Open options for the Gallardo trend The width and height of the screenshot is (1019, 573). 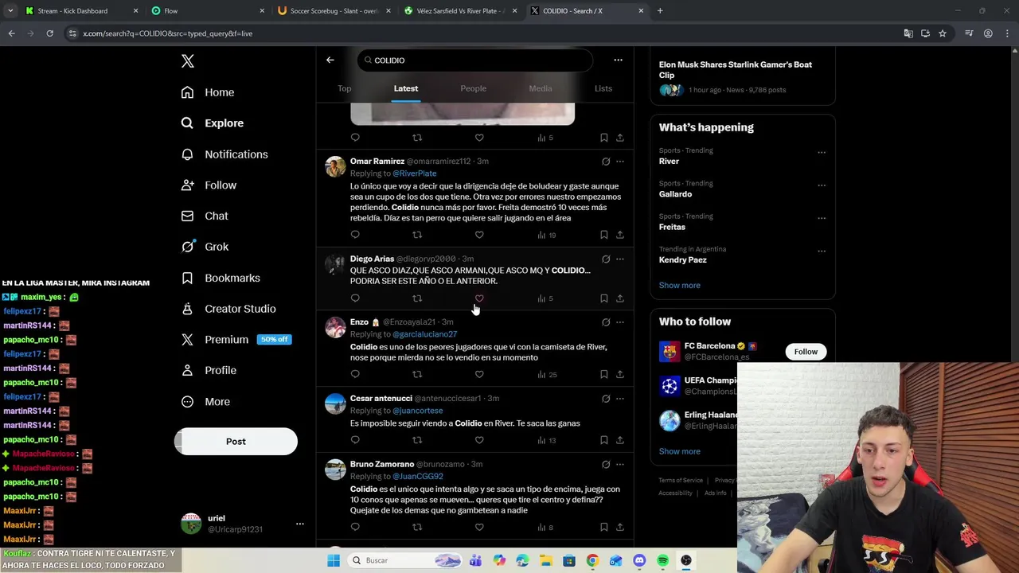pyautogui.click(x=822, y=185)
